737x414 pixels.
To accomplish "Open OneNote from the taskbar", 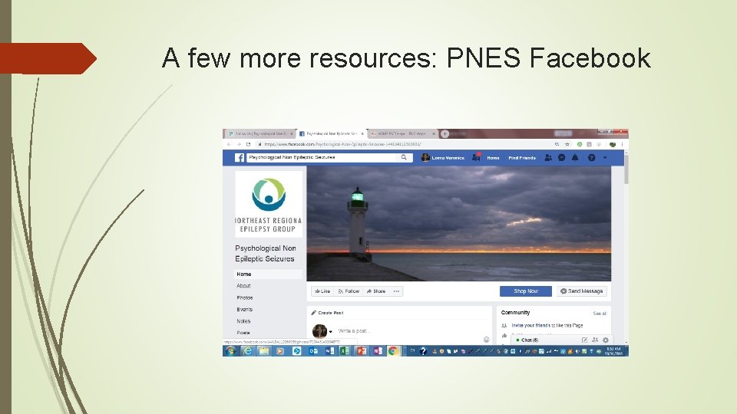I will tap(378, 350).
